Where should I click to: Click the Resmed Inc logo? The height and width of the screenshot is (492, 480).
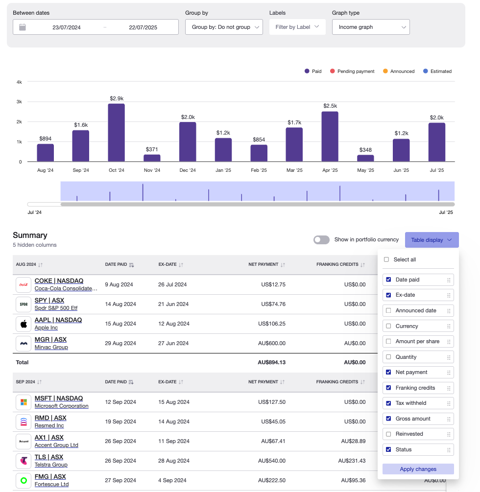pos(23,422)
